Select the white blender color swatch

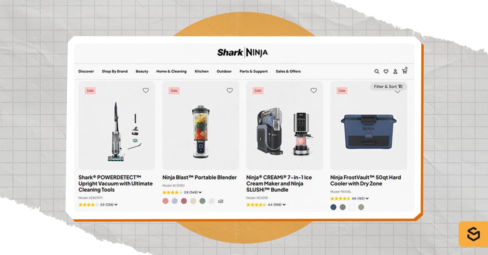click(211, 201)
